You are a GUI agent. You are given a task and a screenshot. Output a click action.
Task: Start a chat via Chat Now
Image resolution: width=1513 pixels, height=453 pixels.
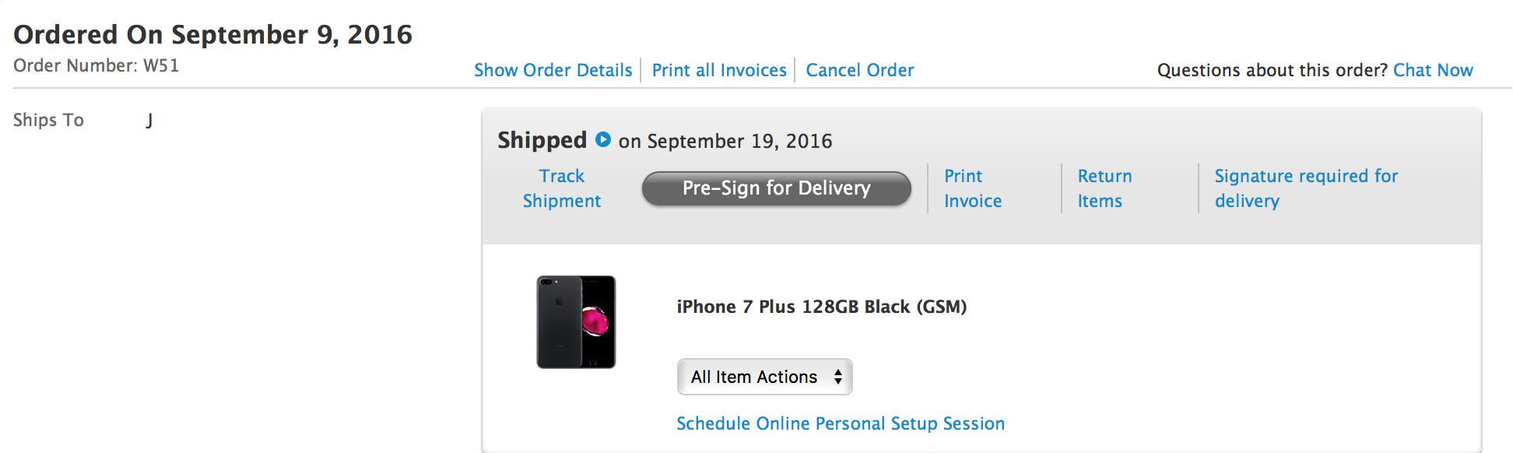tap(1433, 70)
